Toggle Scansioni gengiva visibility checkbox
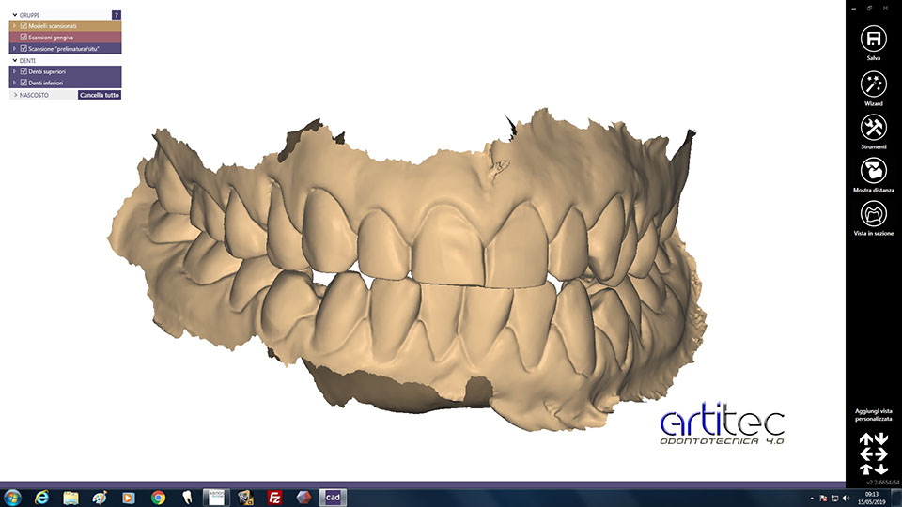This screenshot has height=507, width=902. (24, 37)
